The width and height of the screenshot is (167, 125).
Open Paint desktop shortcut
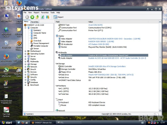pos(6,84)
